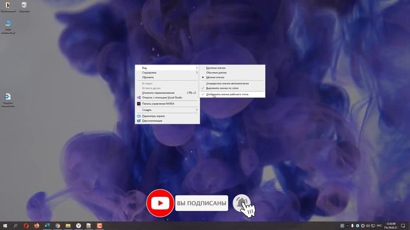Open File Explorer from the taskbar
This screenshot has width=410, height=230.
68,226
